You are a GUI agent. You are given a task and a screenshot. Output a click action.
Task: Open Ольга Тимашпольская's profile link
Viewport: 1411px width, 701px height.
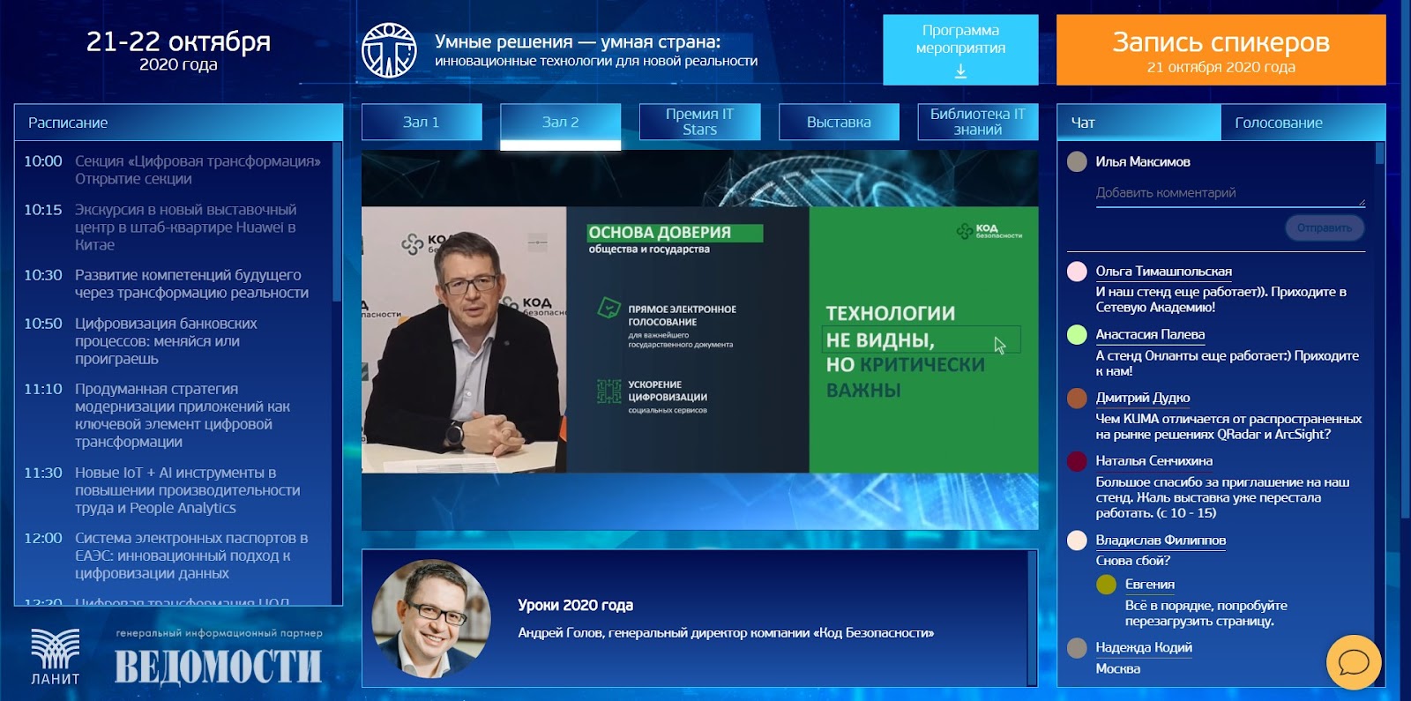click(x=1163, y=272)
